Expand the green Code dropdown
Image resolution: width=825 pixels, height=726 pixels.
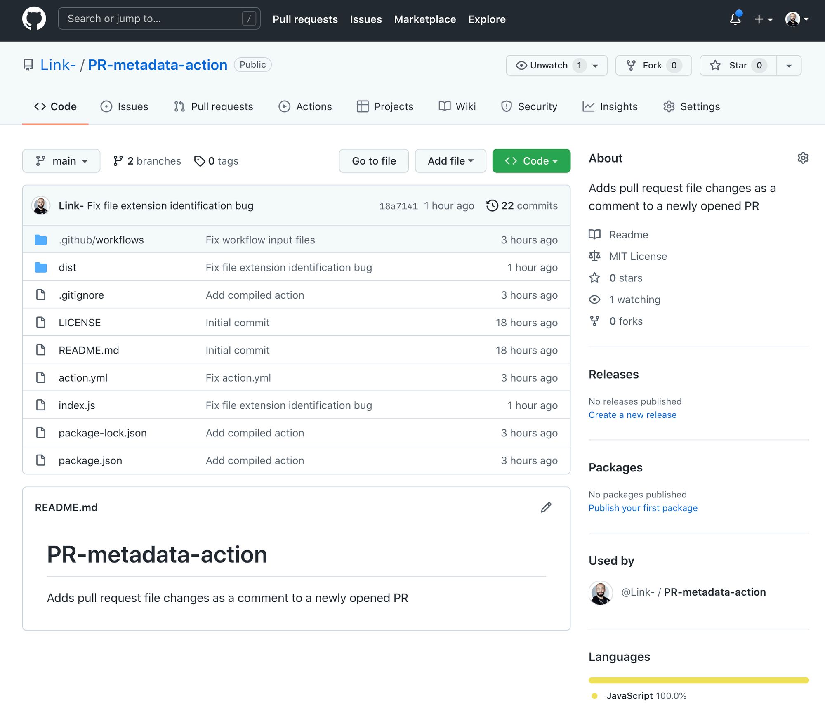pos(531,161)
